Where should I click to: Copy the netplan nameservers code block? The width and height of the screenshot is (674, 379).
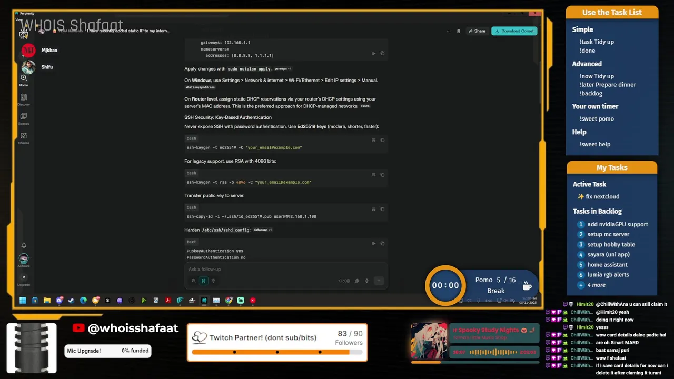click(382, 53)
